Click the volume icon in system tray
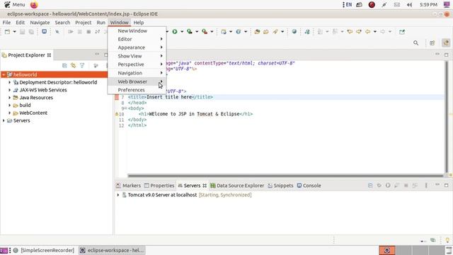 tap(409, 5)
